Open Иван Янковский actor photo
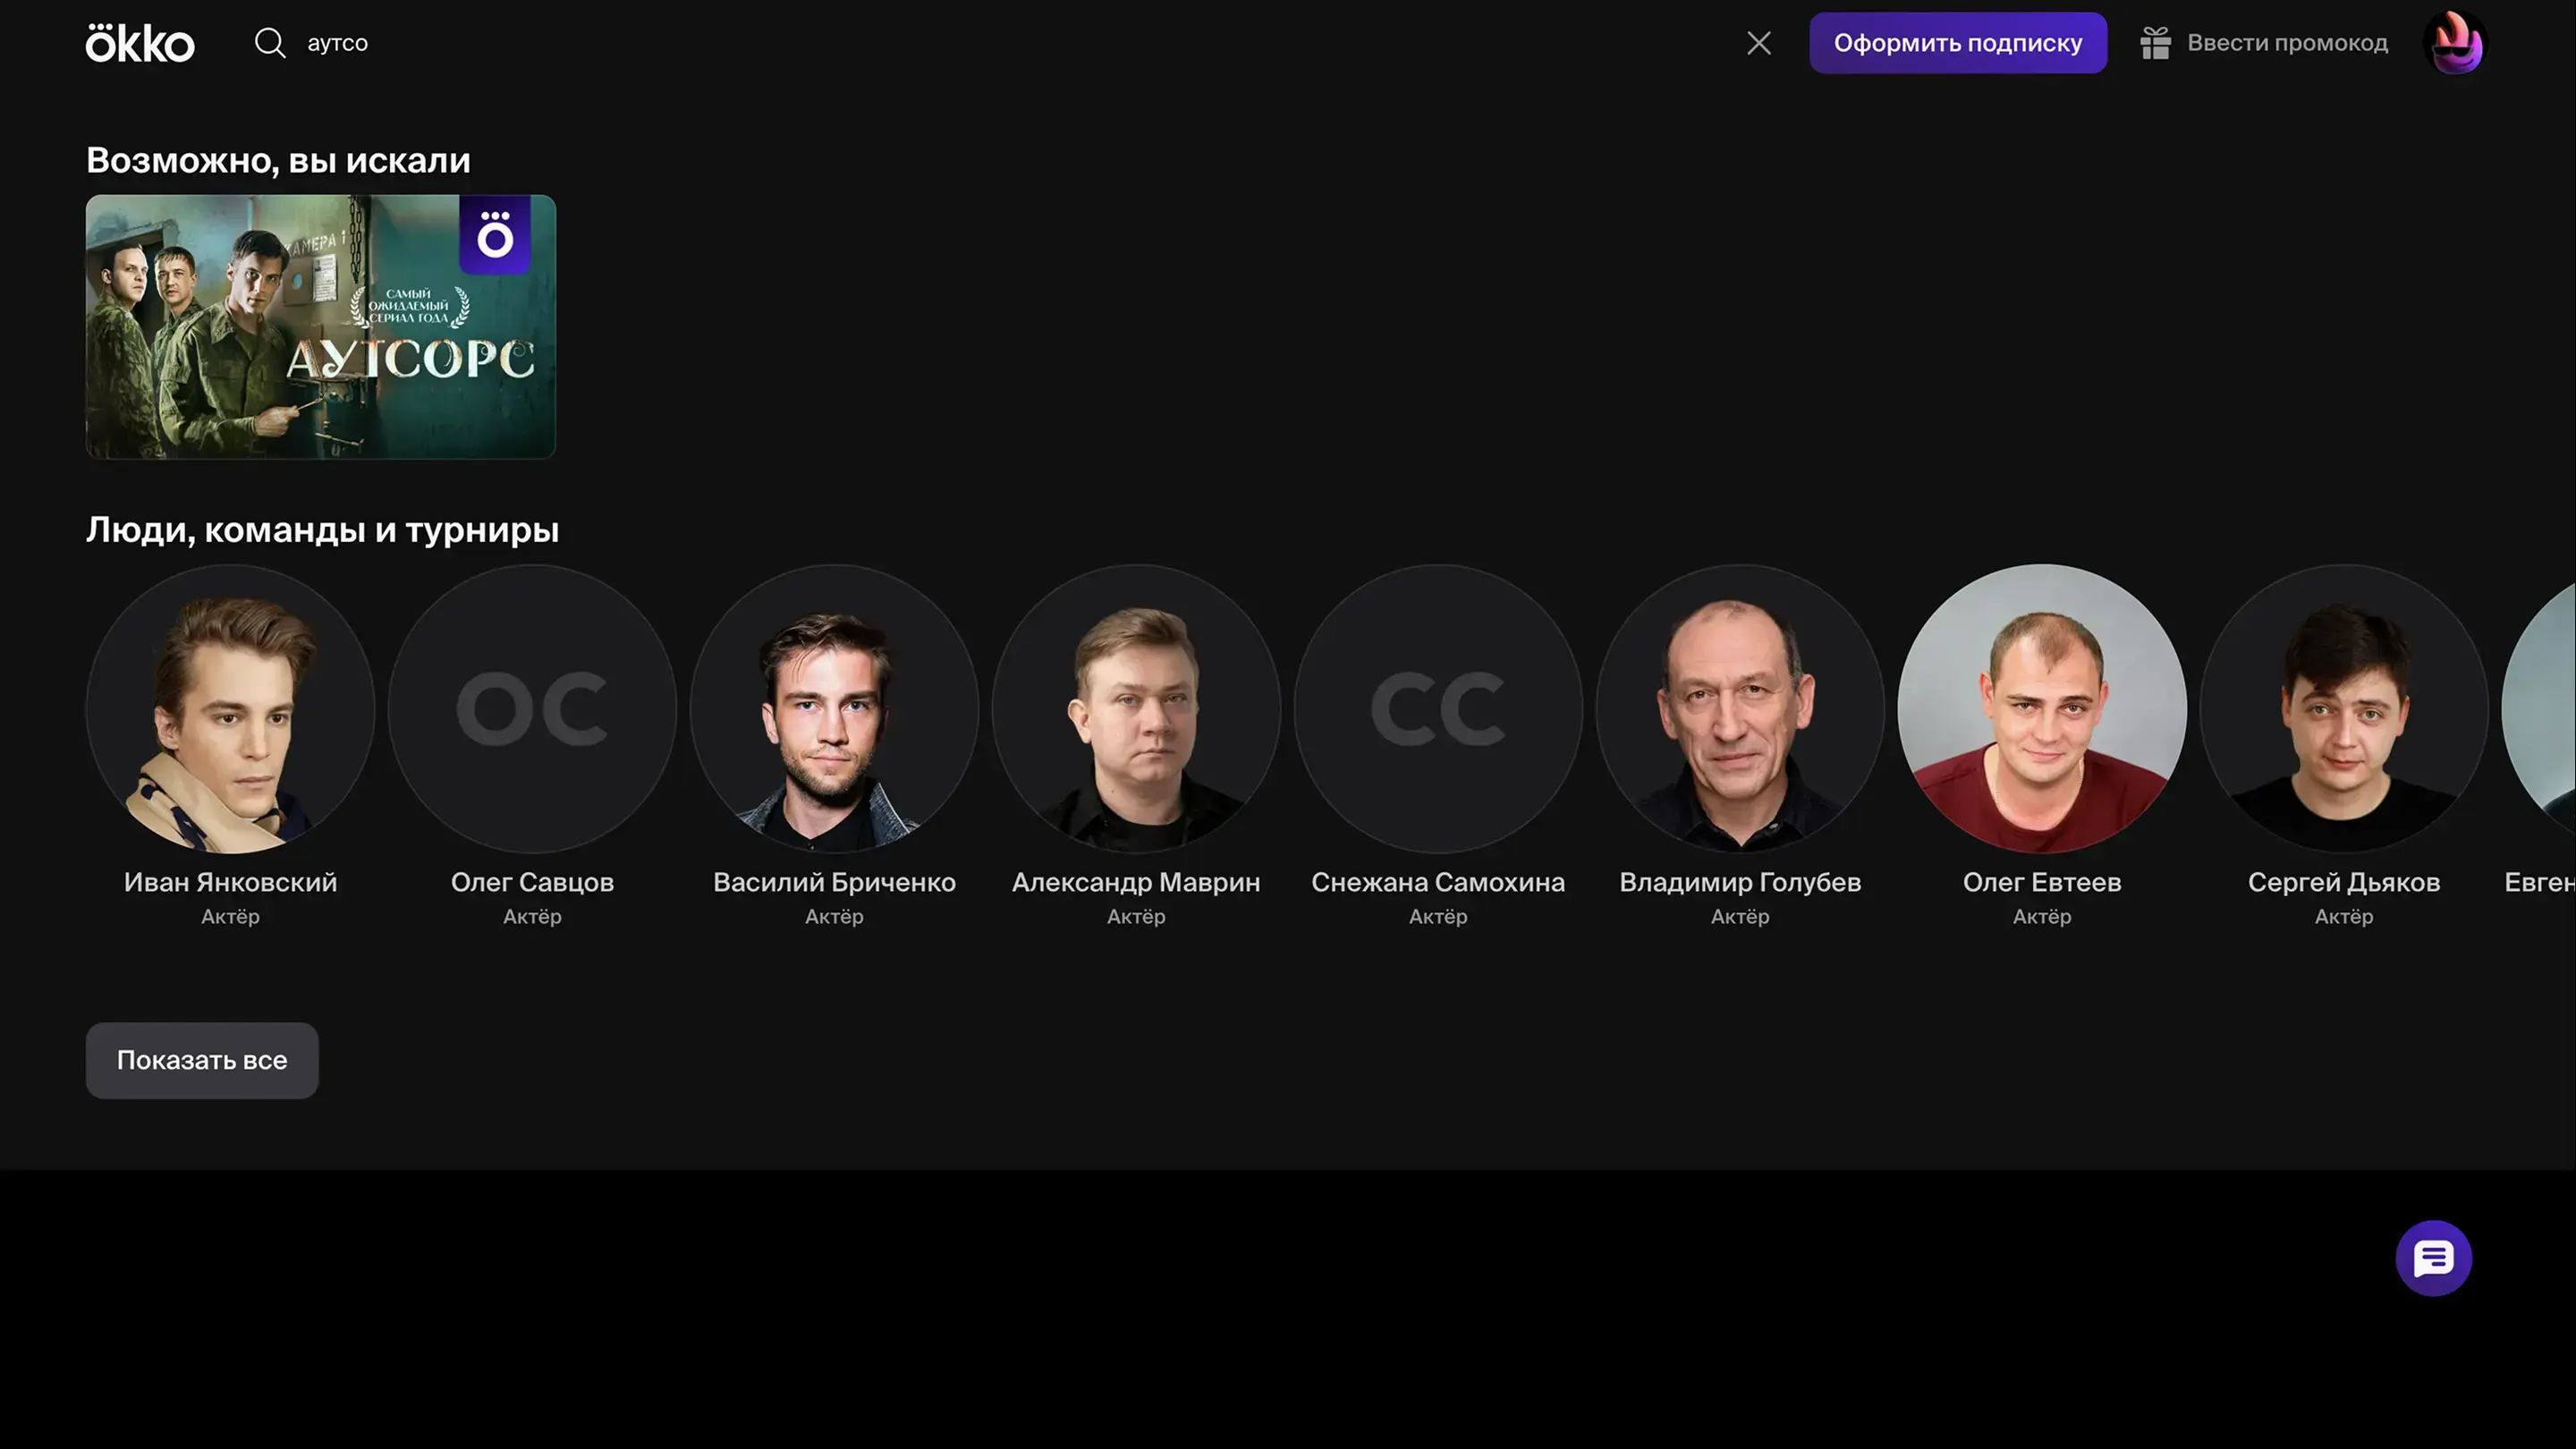Screen dimensions: 2576x1449 coord(230,708)
